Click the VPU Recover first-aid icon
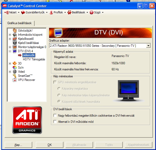Screen dimensions: 156x150 (x=15, y=80)
